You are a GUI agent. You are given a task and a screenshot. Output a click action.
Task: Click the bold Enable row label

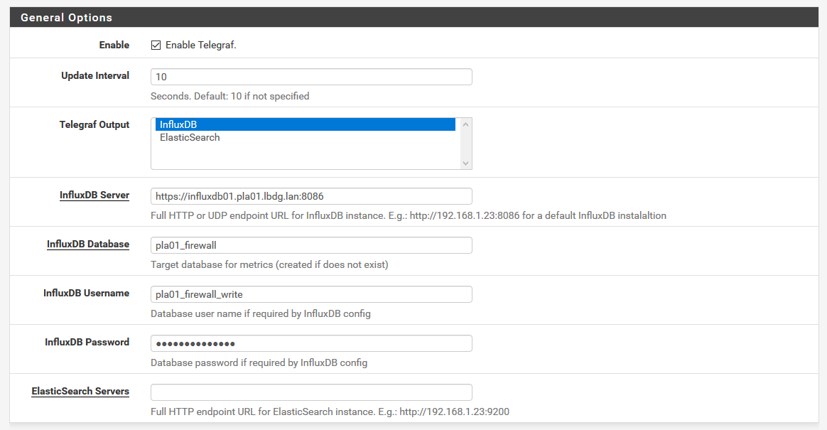pos(114,45)
